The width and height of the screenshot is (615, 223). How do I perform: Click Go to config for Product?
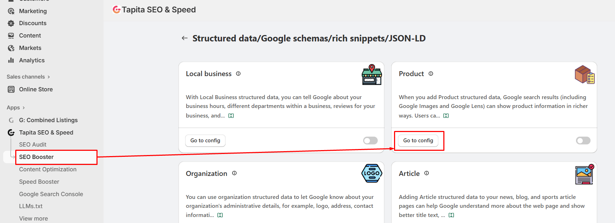(418, 141)
